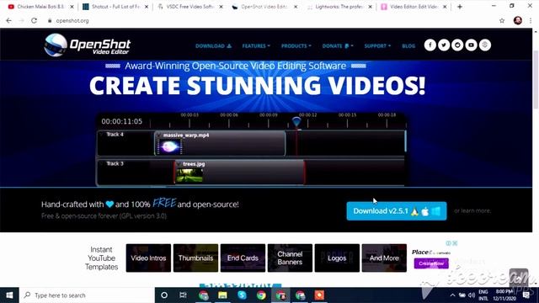Open Task View on taskbar

tap(183, 295)
